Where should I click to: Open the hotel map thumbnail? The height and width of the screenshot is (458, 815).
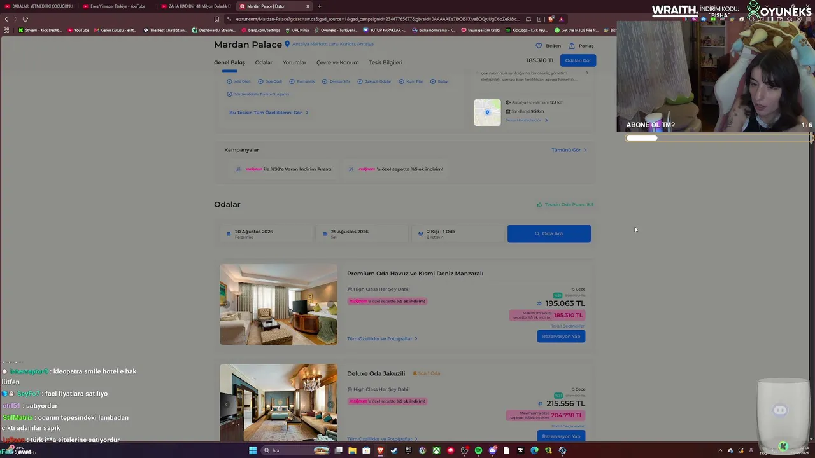(x=487, y=113)
